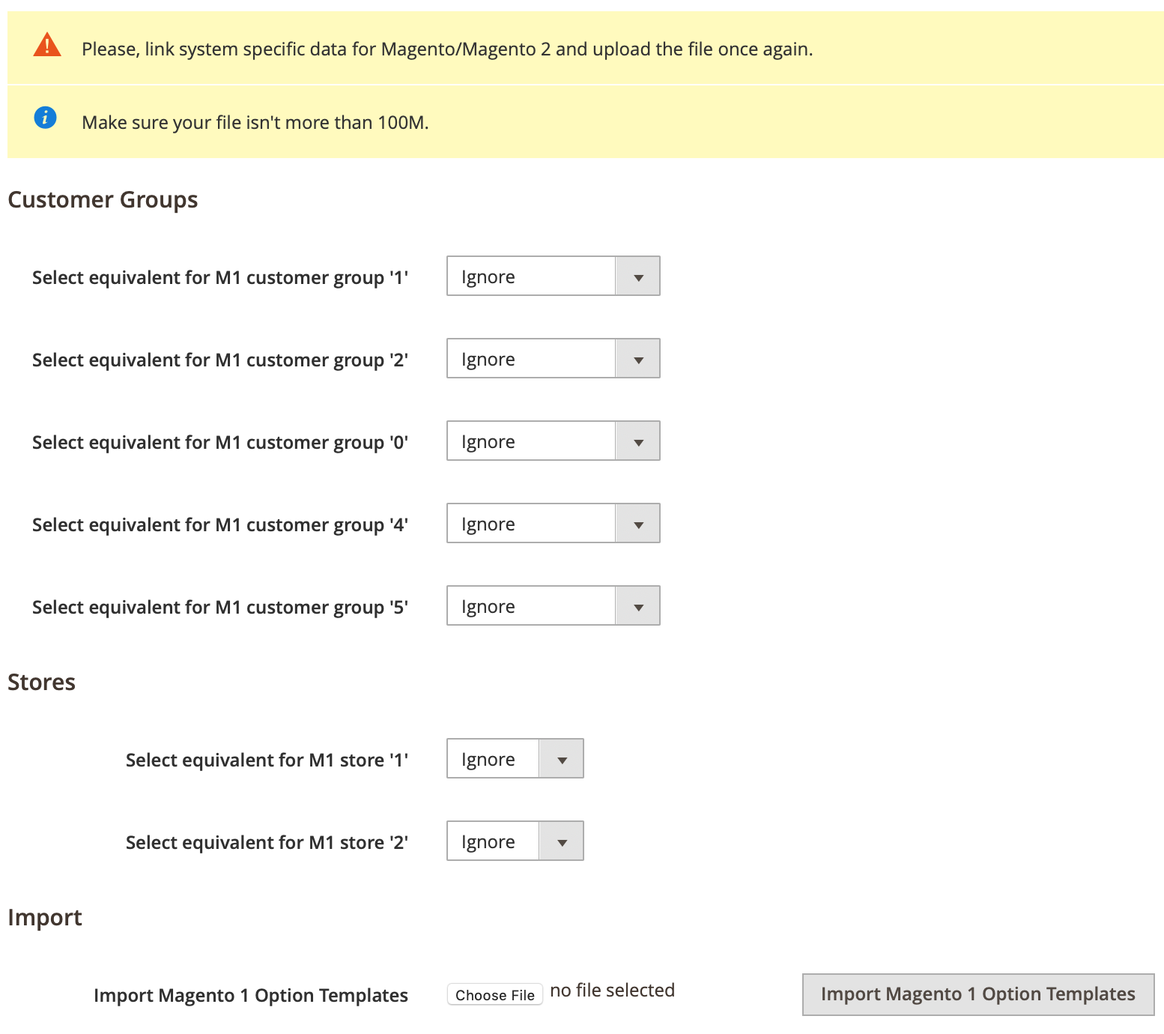The height and width of the screenshot is (1034, 1164).
Task: Open dropdown for M1 customer group '5'
Action: (x=554, y=605)
